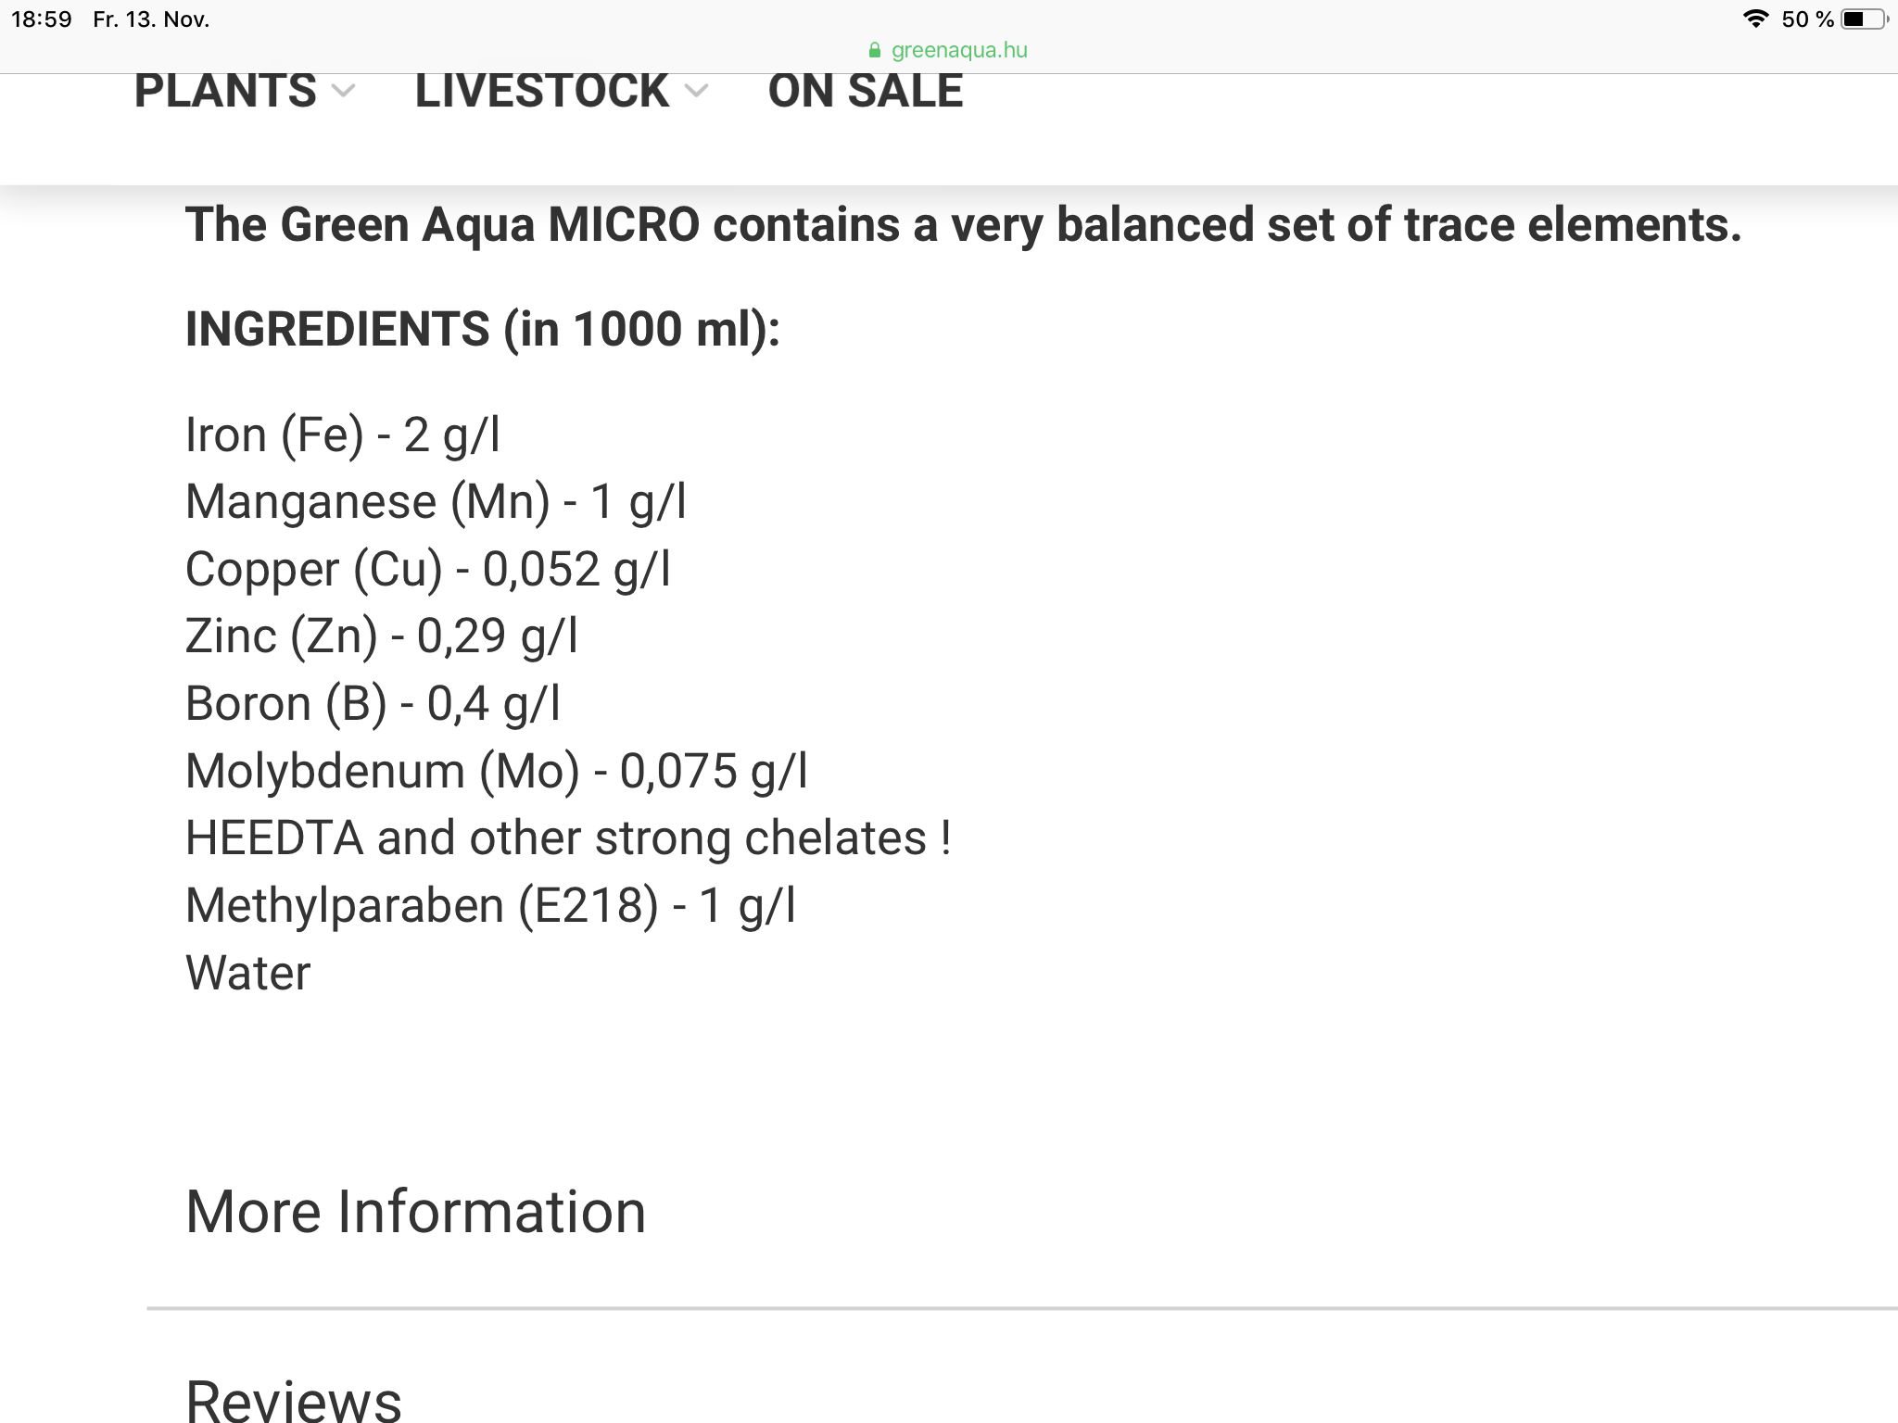Open the Reviews section
Screen dimensions: 1898x1423
tap(294, 1401)
